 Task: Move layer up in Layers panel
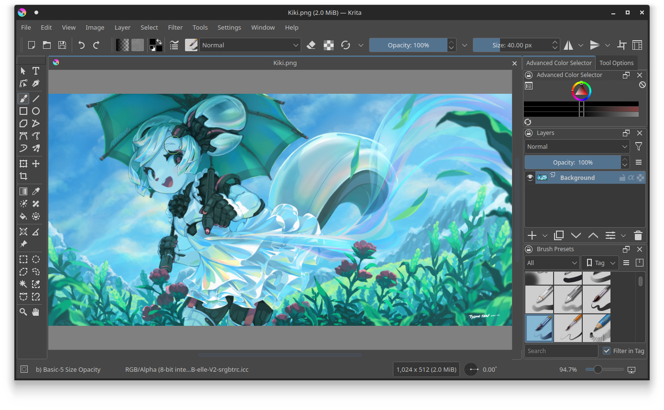[x=593, y=235]
